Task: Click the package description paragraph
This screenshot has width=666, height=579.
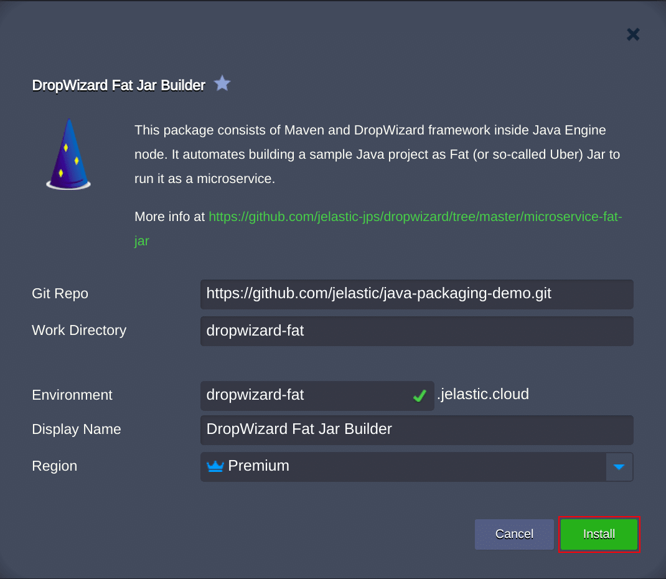Action: [x=377, y=154]
